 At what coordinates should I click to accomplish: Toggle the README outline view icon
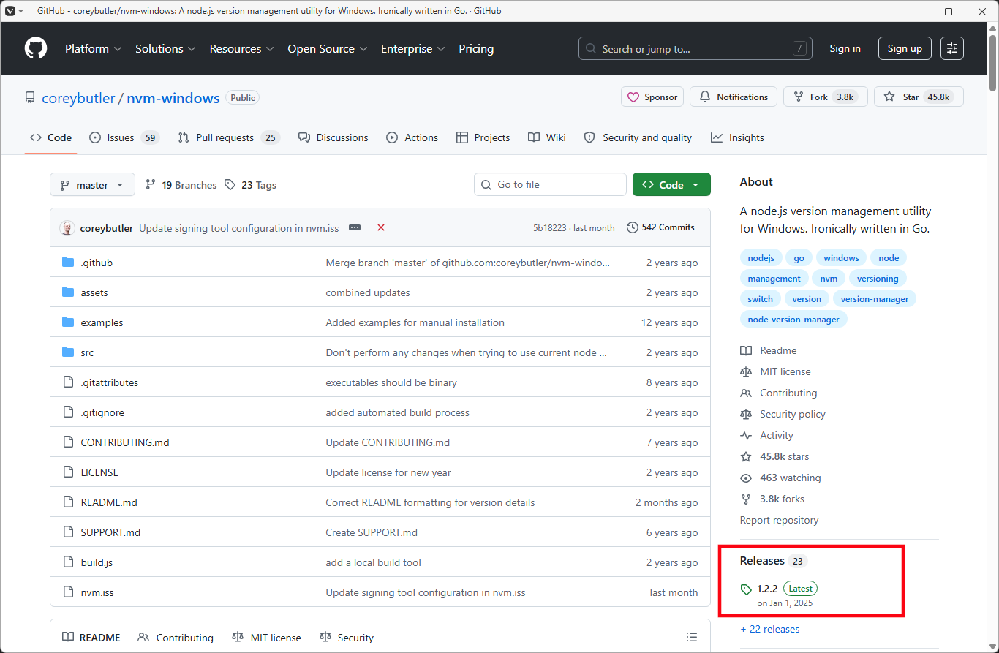pyautogui.click(x=692, y=637)
